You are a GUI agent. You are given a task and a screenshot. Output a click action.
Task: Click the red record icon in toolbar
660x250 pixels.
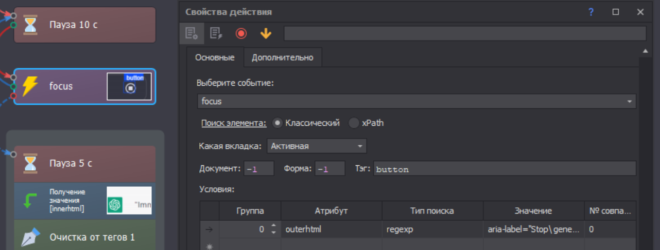(x=241, y=34)
